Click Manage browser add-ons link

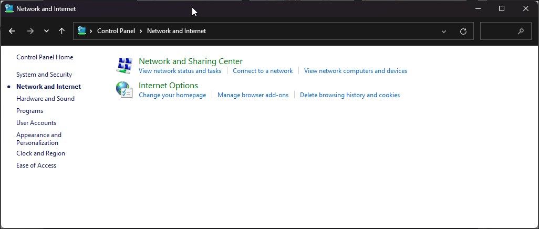coord(253,95)
